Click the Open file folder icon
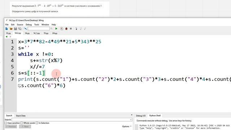Viewport: 231px width, 130px height. tap(11, 29)
